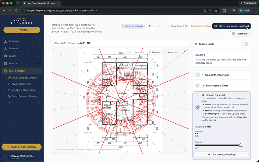The height and width of the screenshot is (162, 259).
Task: Click the Work profile button
Action: pos(244,10)
